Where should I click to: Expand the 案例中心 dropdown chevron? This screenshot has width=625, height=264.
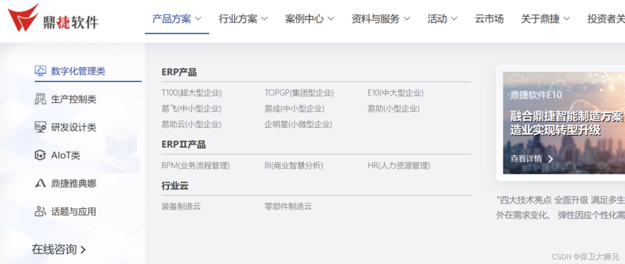tap(331, 18)
